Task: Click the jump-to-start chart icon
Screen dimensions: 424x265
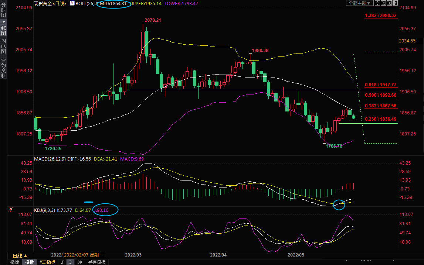Action: point(383,3)
